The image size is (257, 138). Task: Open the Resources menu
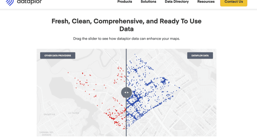[x=206, y=2]
